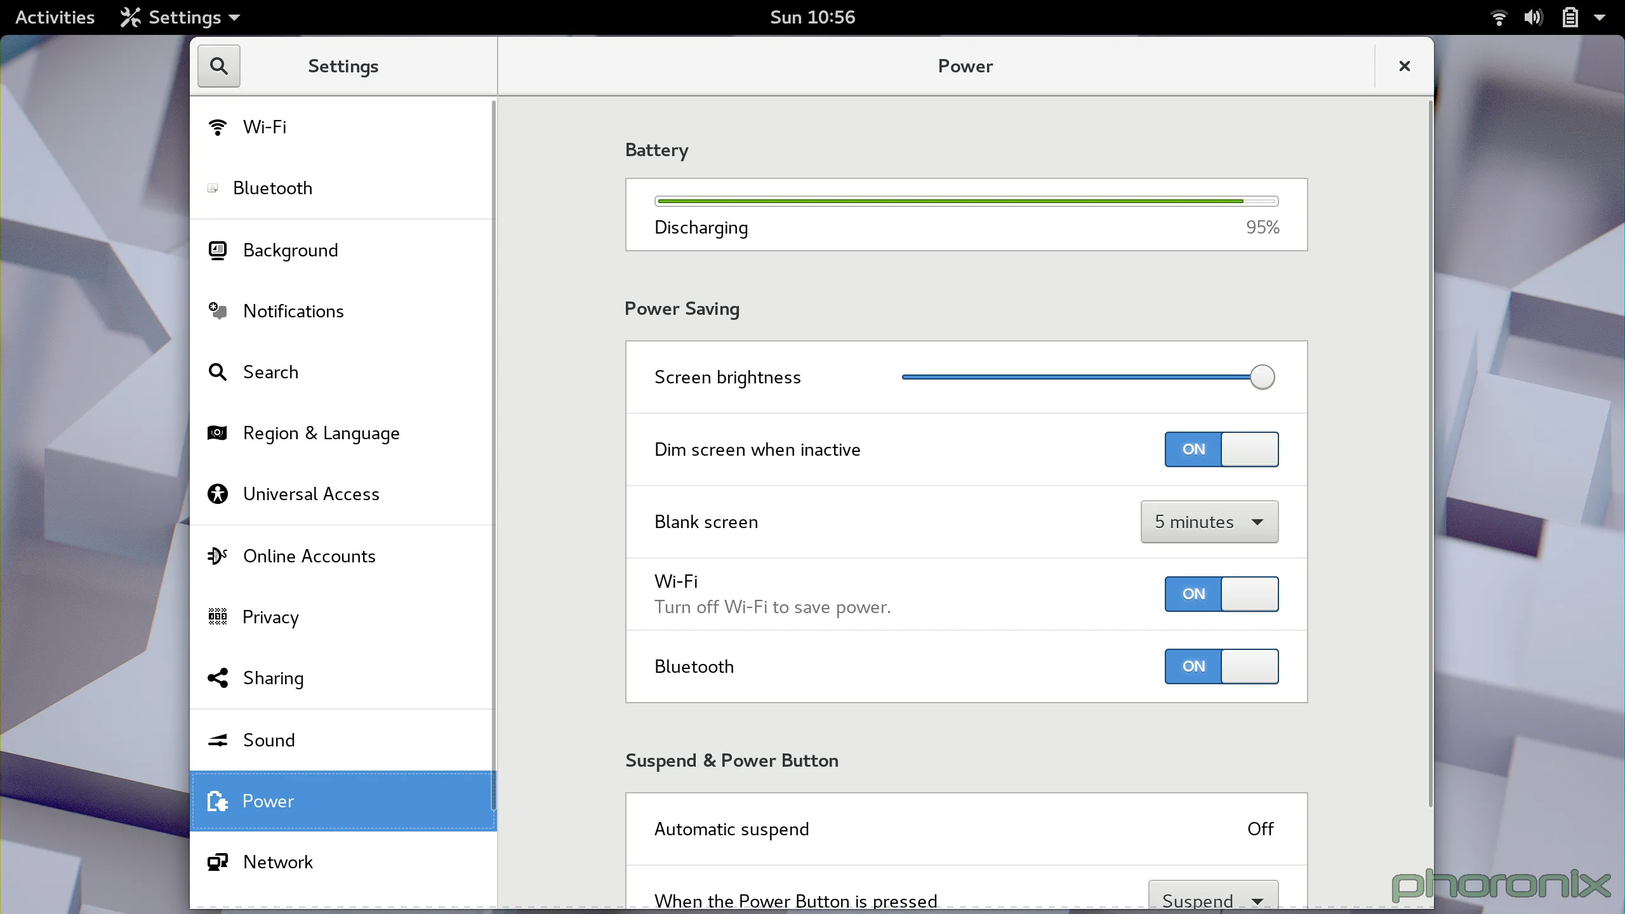Expand the top bar system menu arrow
Viewport: 1625px width, 914px height.
(x=1600, y=18)
